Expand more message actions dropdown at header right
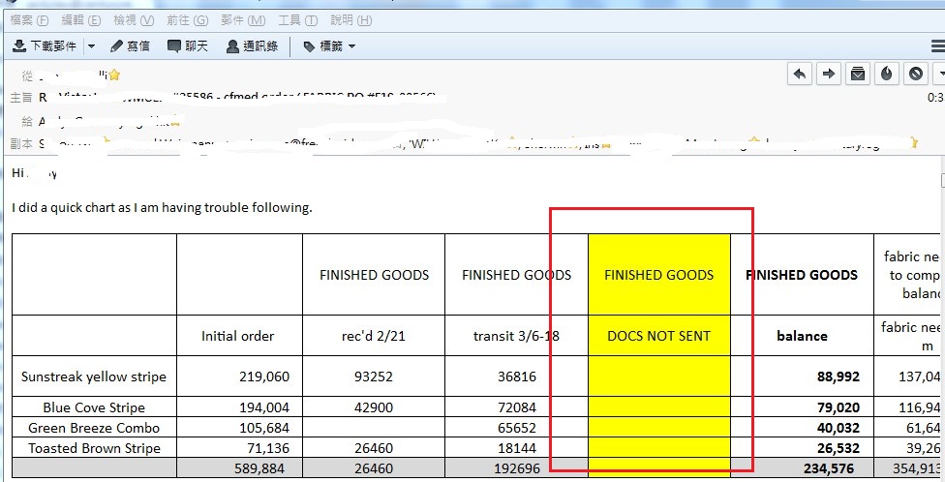The image size is (945, 482). (x=940, y=74)
